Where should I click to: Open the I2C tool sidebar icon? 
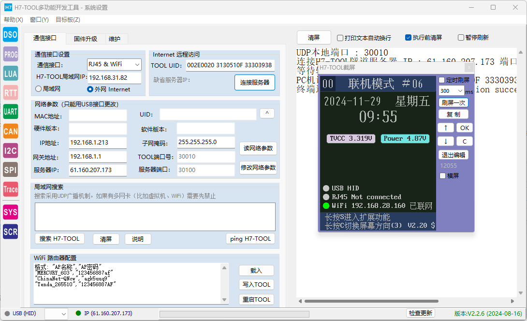[x=10, y=150]
